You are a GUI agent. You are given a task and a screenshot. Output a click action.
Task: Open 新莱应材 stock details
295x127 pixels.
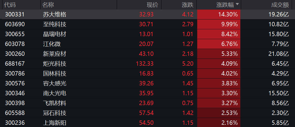coord(55,54)
